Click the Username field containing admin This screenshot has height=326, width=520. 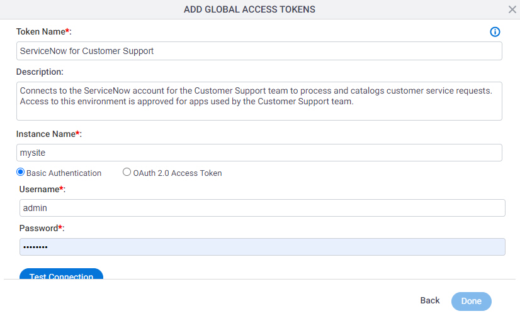click(263, 208)
